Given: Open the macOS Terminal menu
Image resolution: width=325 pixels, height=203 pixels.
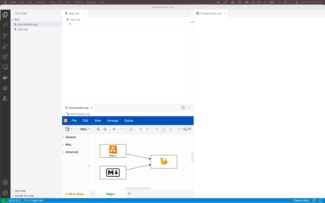Looking at the screenshot, I should (78, 2).
